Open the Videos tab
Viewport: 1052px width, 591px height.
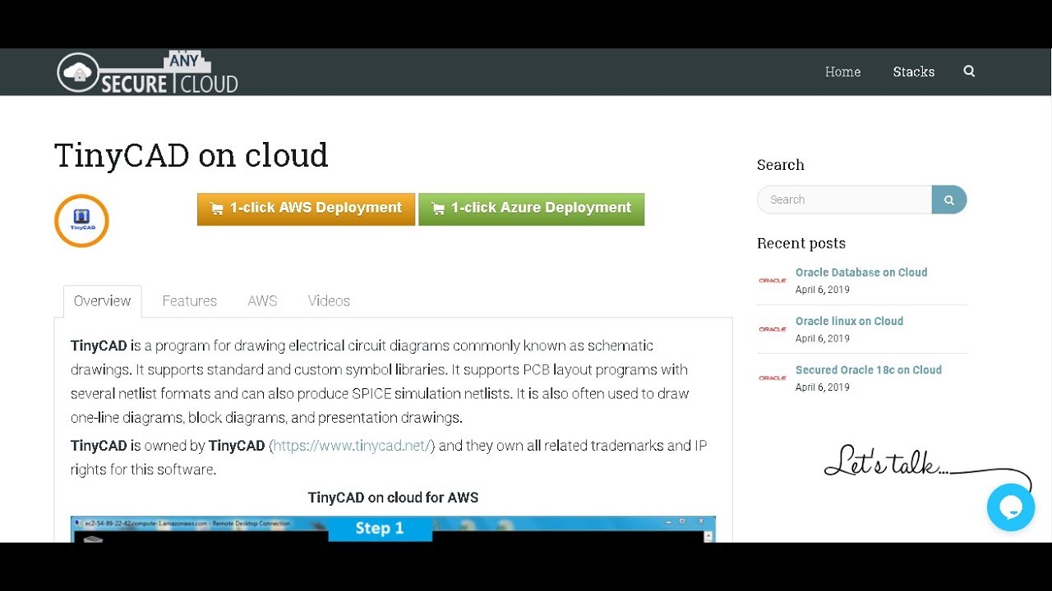[x=329, y=301]
